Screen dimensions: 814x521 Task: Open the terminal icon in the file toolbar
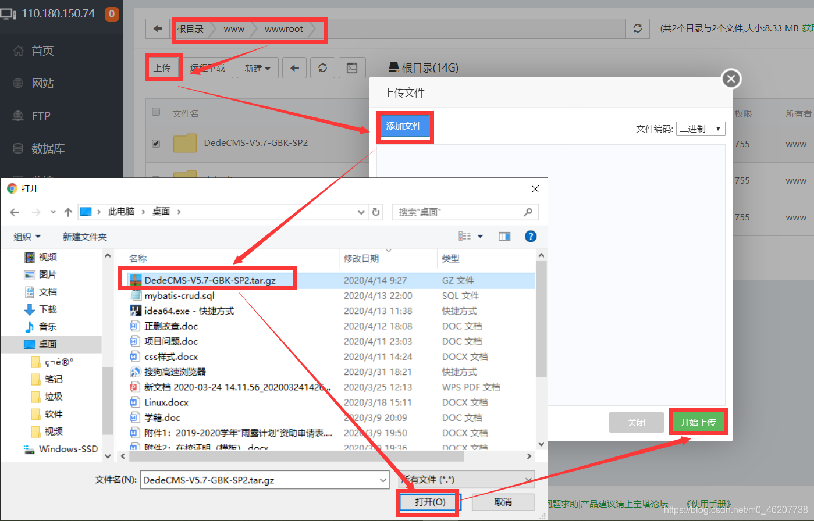tap(352, 68)
